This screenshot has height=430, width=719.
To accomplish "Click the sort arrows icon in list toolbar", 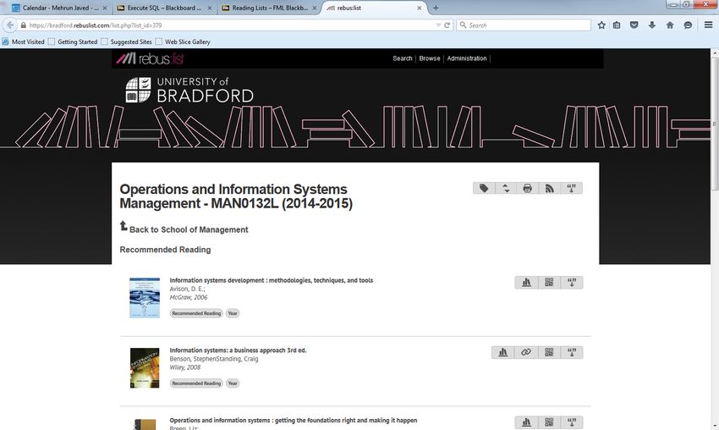I will 506,188.
